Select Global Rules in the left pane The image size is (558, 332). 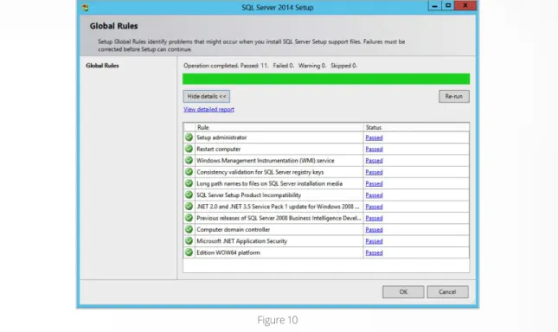click(102, 66)
